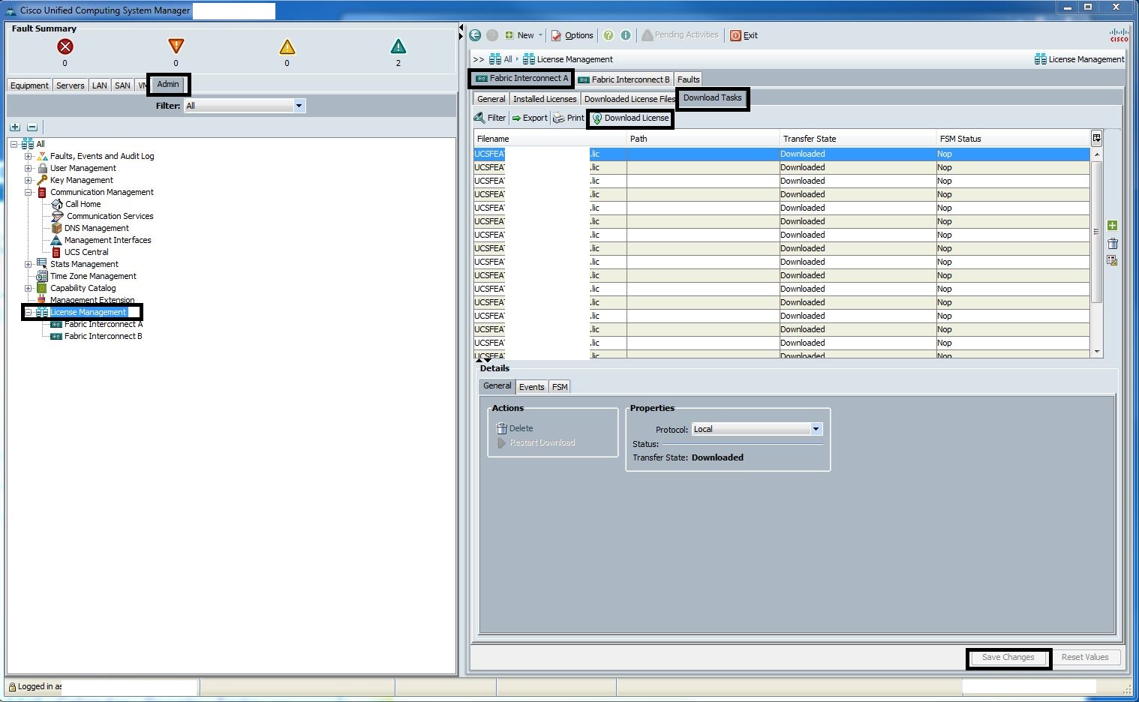Expand Stats Management node

tap(29, 264)
